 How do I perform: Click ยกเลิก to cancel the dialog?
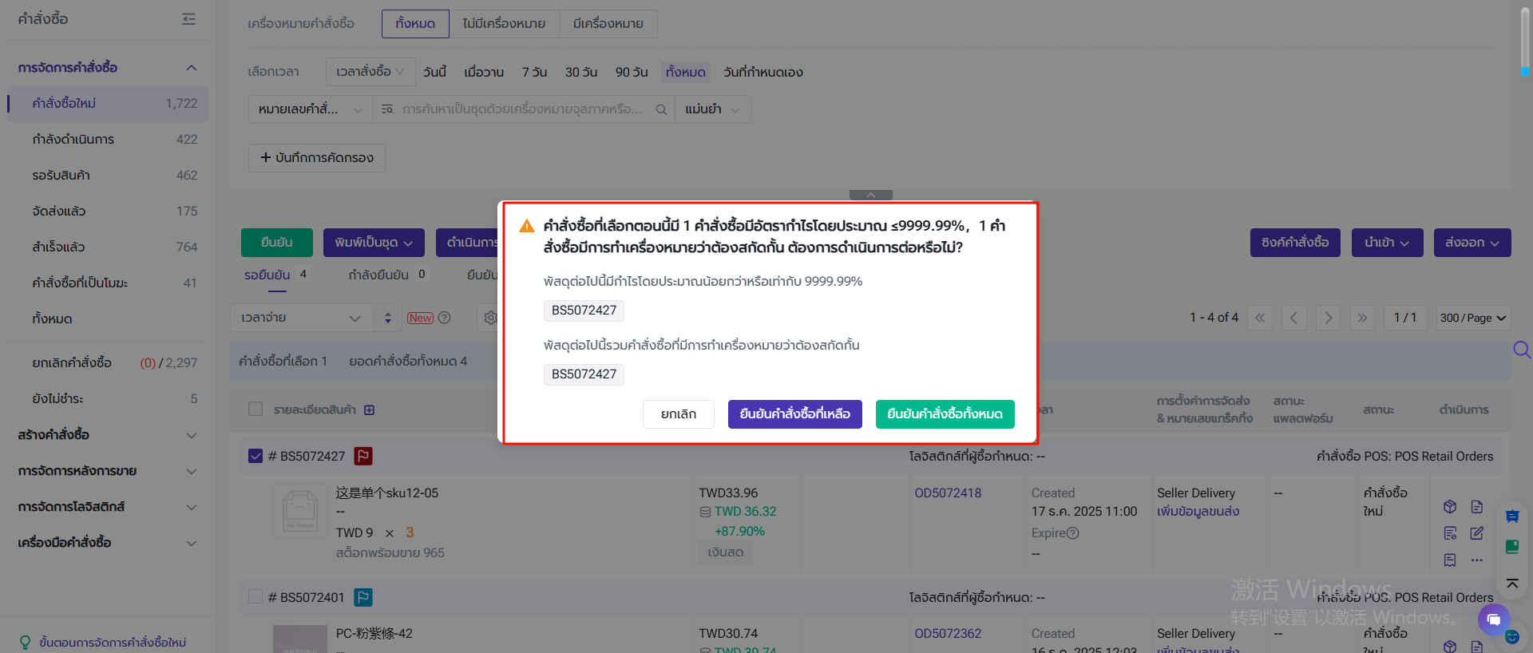(678, 414)
